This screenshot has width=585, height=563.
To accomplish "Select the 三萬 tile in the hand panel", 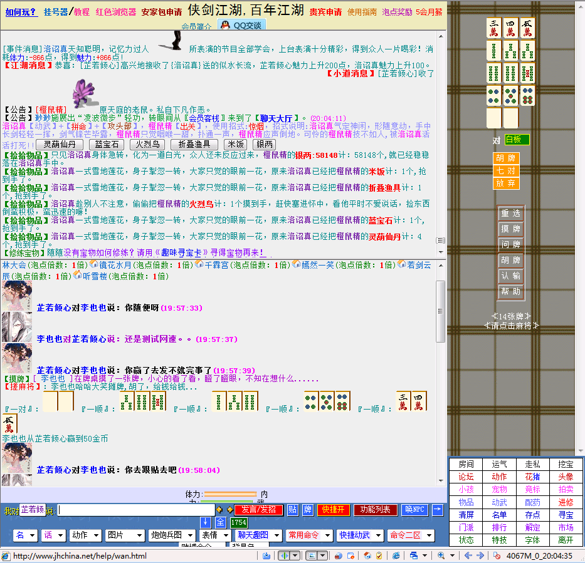I will (493, 28).
